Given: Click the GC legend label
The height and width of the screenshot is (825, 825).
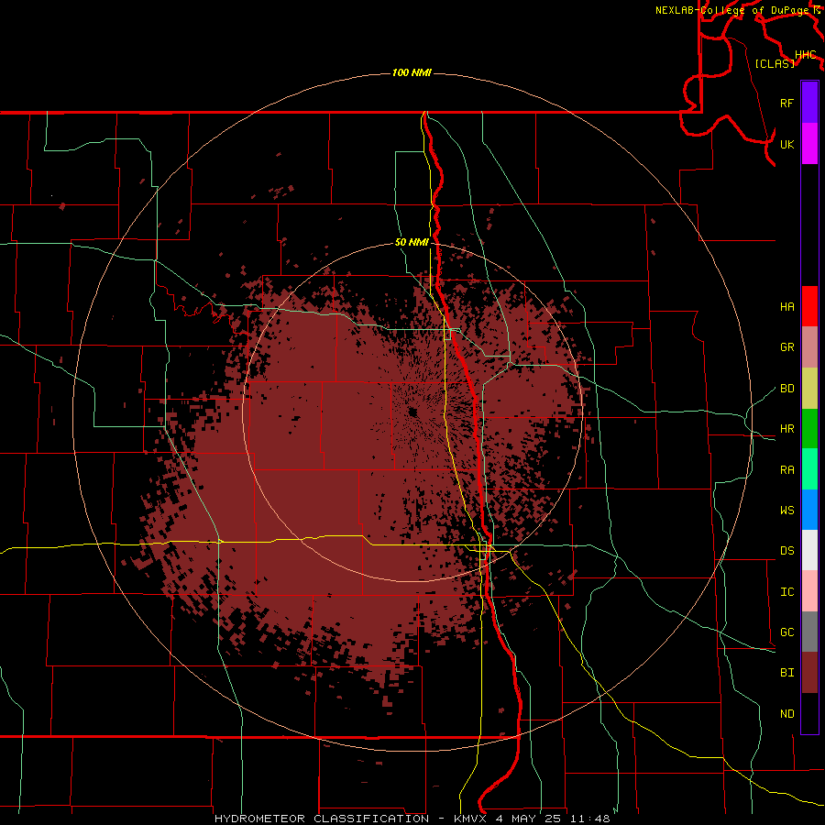Looking at the screenshot, I should (786, 632).
